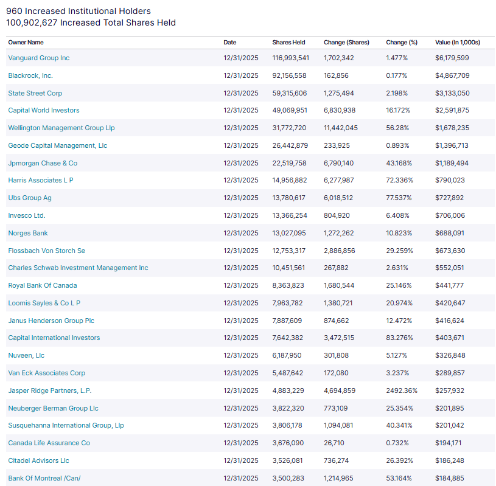Select Loomis Sayles change 1,380,721

pyautogui.click(x=338, y=304)
